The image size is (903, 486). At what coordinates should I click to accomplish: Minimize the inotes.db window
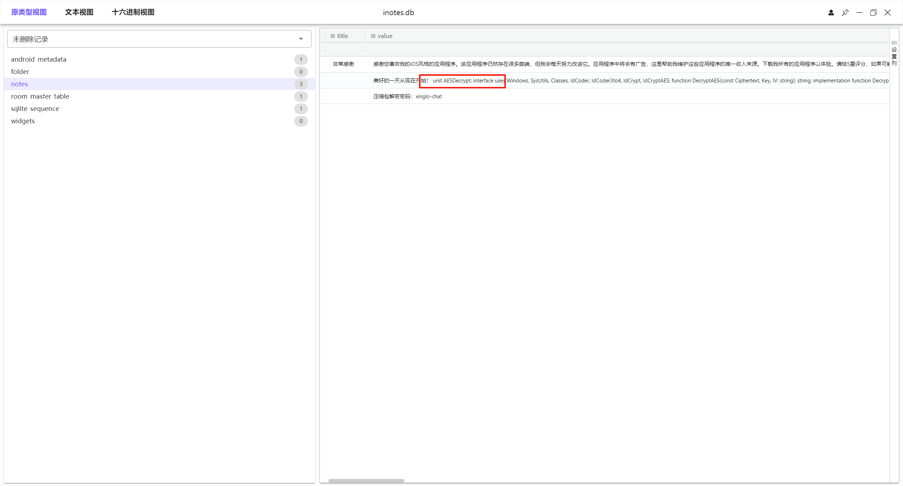859,13
